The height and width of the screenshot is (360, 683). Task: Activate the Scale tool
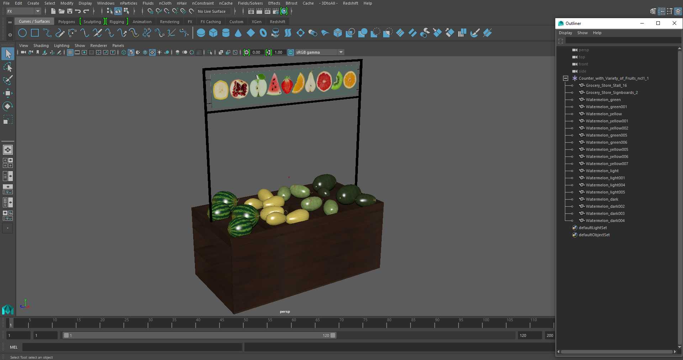(x=7, y=119)
